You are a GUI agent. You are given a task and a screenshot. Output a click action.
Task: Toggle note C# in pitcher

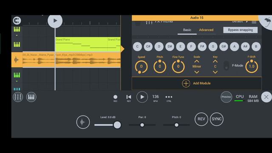coord(148,46)
